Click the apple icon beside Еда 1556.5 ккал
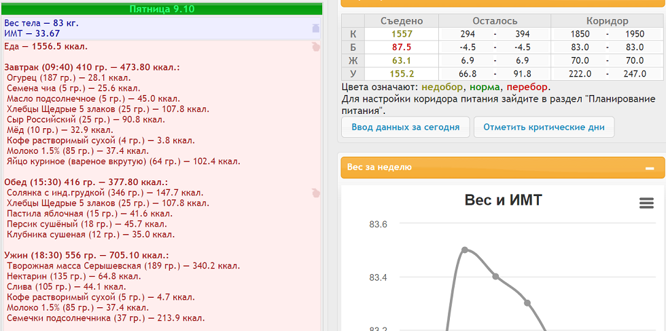The width and height of the screenshot is (666, 331). 315,47
